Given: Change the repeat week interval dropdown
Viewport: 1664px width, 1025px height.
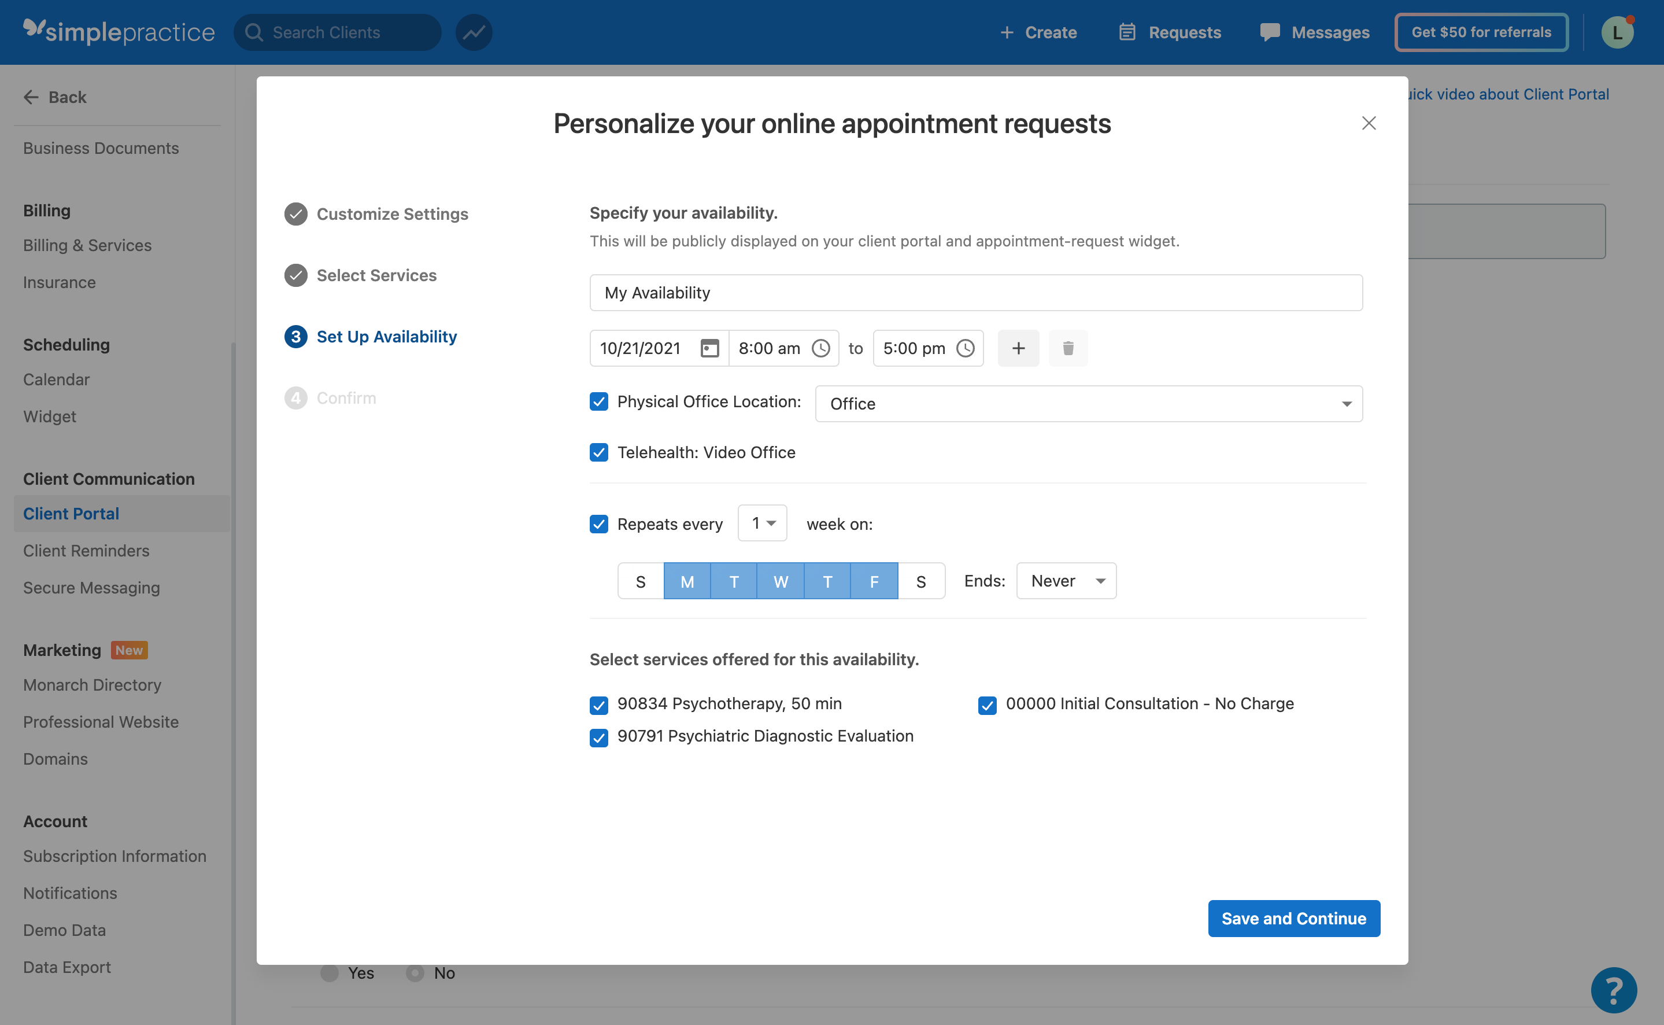Looking at the screenshot, I should 761,523.
